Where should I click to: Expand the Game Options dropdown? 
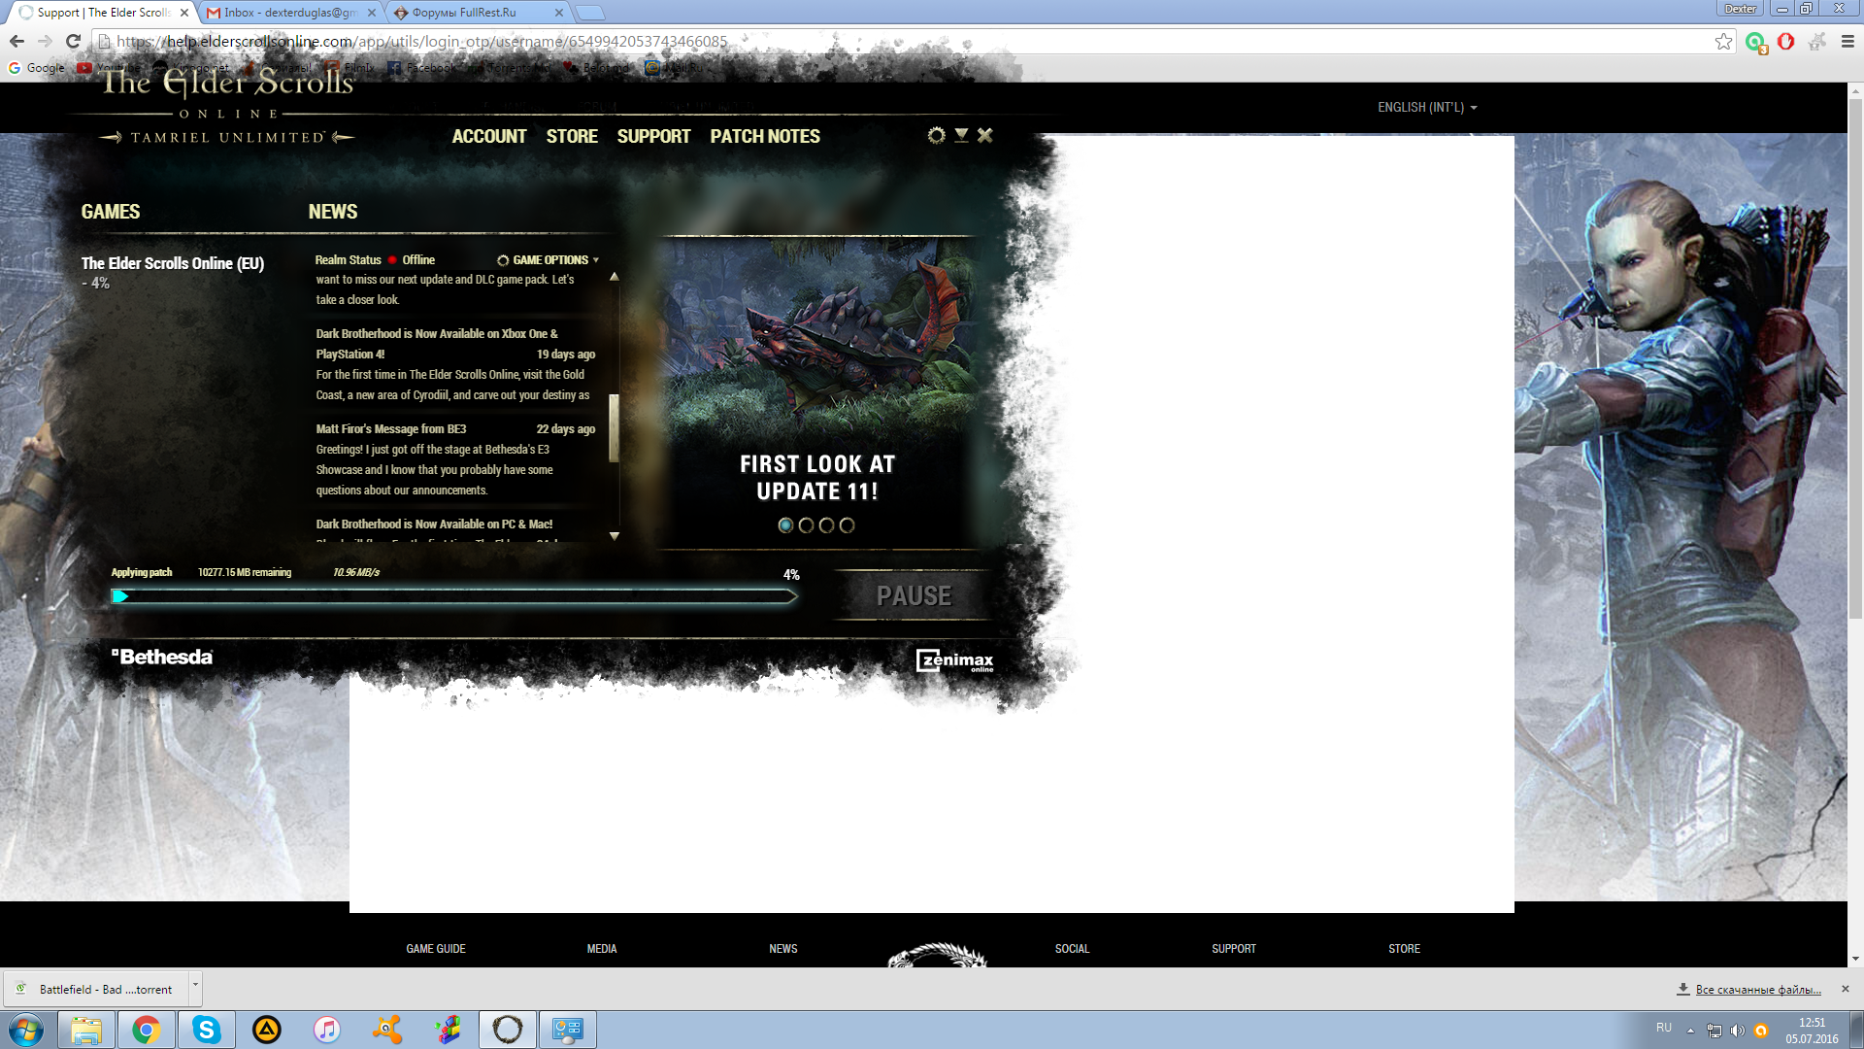point(549,260)
